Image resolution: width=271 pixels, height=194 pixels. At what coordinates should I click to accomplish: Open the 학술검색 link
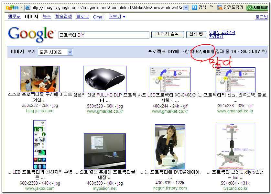(x=64, y=17)
